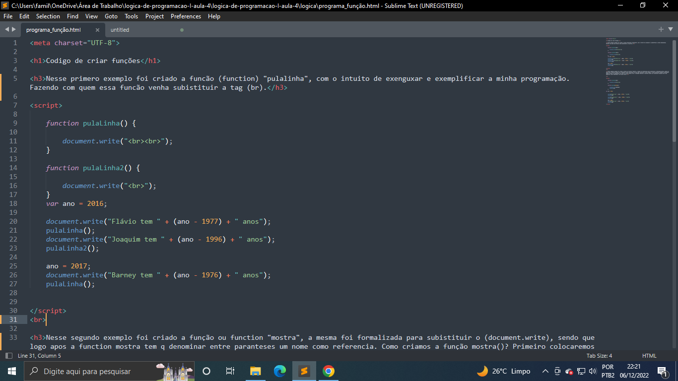Click the h1 text "Codigo de criar funções"
678x381 pixels.
pos(93,61)
